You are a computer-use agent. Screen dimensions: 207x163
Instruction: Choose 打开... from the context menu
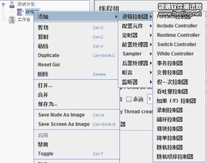pos(77,85)
